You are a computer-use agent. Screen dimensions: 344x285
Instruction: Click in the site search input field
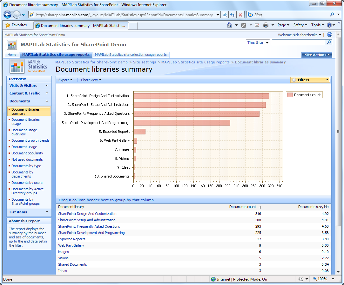299,42
